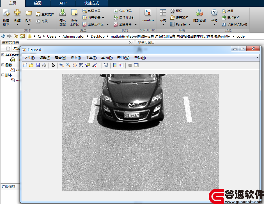
Task: Open the 编辑(E) menu in Figure 6
Action: click(45, 58)
